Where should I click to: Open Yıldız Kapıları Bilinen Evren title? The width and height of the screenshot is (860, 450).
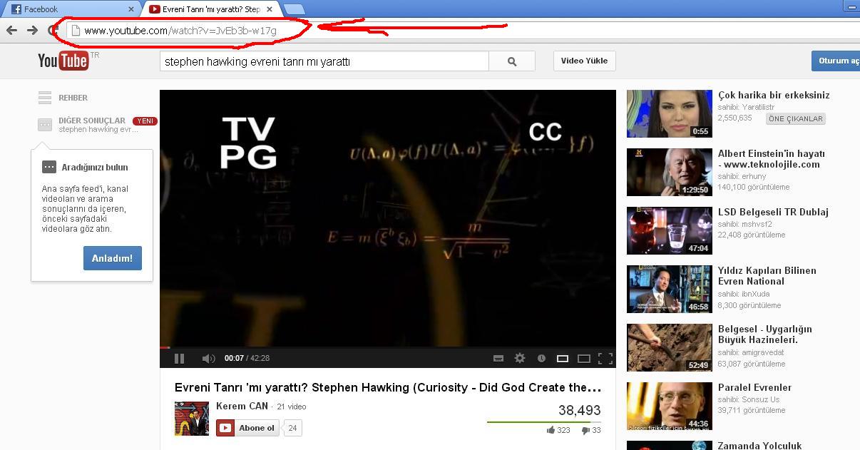pos(767,276)
